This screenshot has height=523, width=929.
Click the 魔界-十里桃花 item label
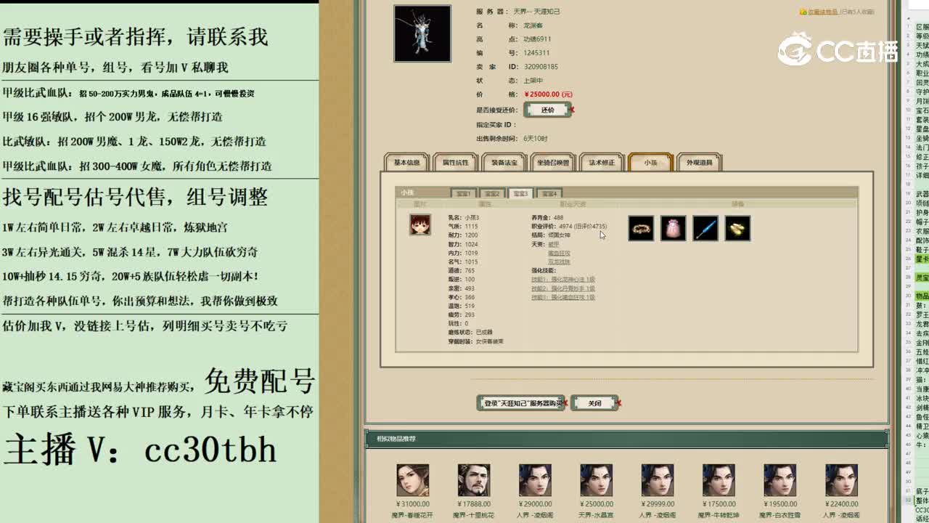click(x=473, y=516)
